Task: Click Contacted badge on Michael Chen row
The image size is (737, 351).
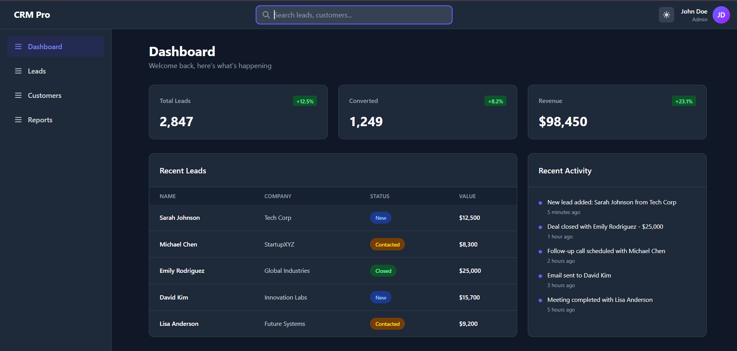Action: tap(387, 245)
